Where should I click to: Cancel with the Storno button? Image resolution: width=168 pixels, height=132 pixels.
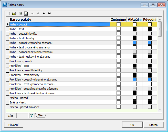153,125
